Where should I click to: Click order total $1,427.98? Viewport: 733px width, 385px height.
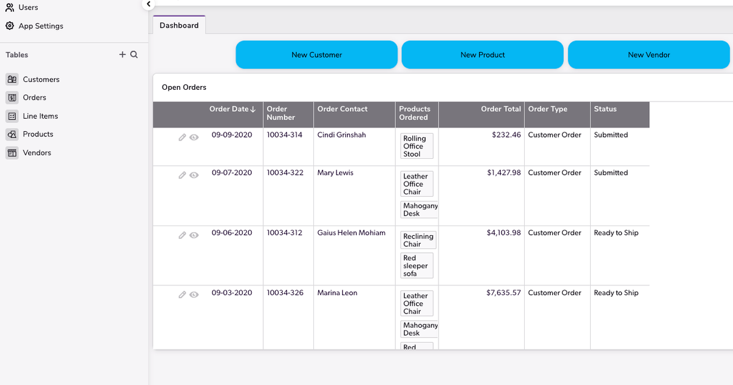(504, 173)
